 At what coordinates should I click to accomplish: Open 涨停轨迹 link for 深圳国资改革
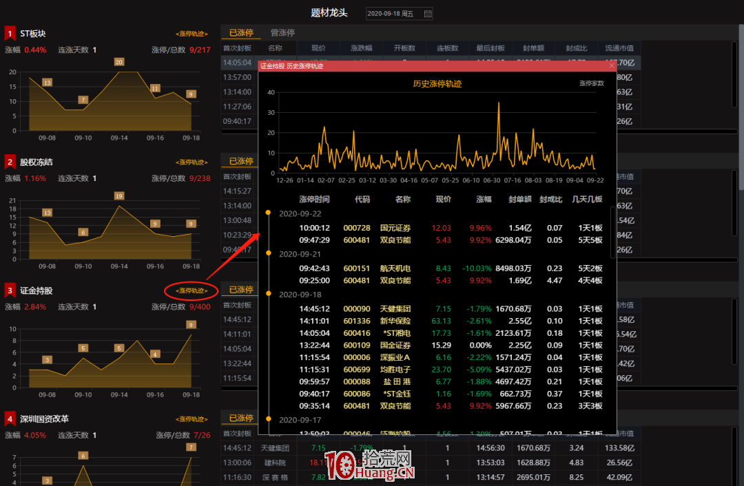192,419
